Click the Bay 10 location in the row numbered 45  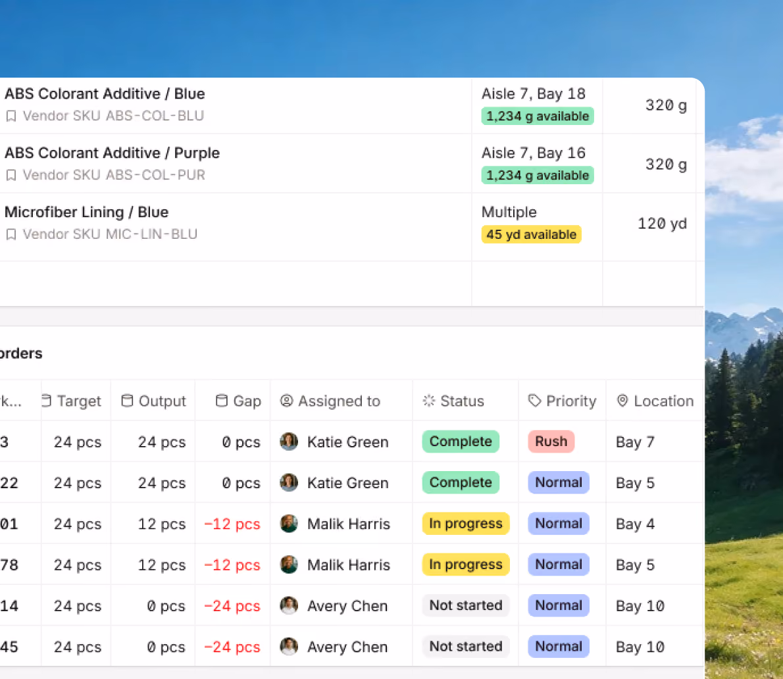(x=640, y=647)
